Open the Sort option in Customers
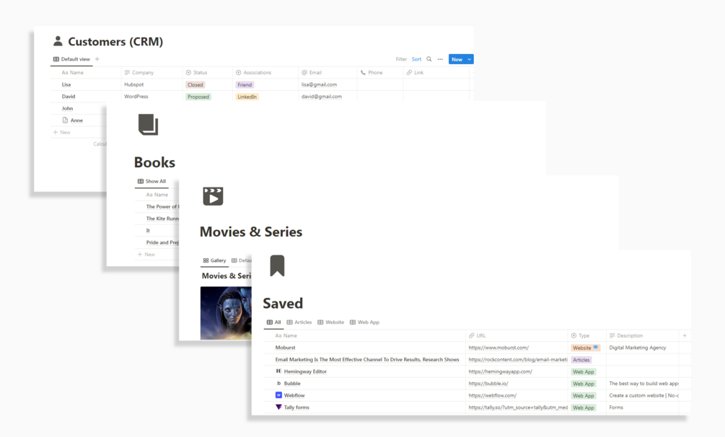The width and height of the screenshot is (725, 437). pos(416,59)
